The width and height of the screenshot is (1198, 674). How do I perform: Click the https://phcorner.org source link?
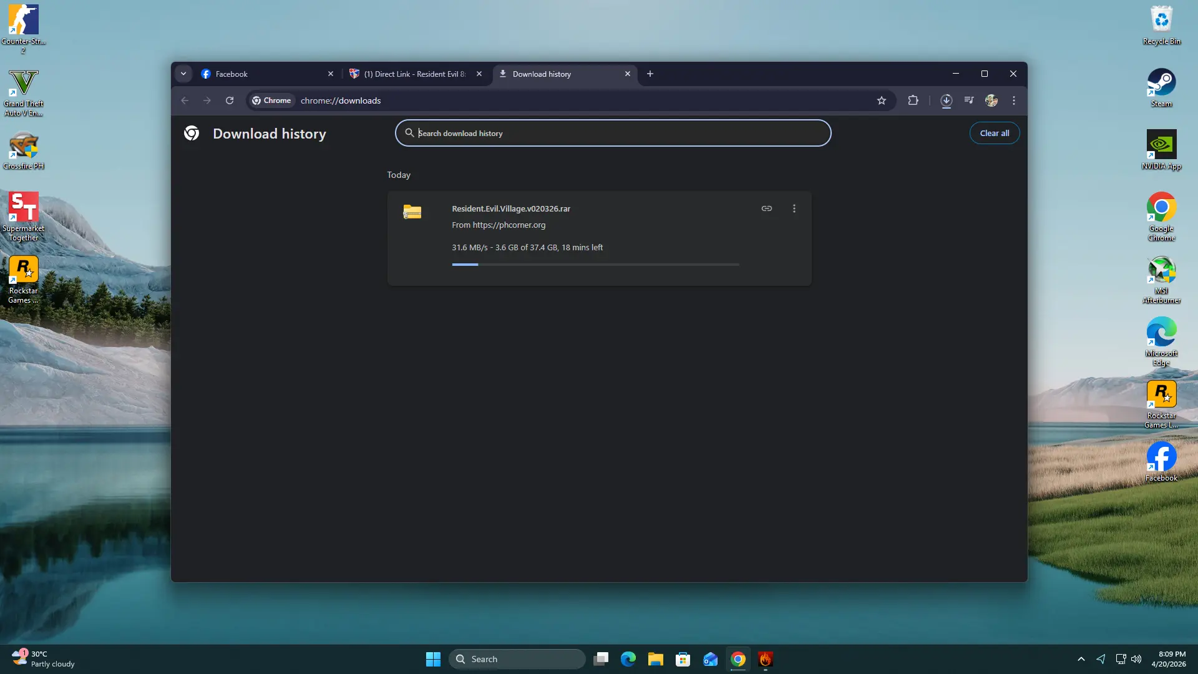509,225
